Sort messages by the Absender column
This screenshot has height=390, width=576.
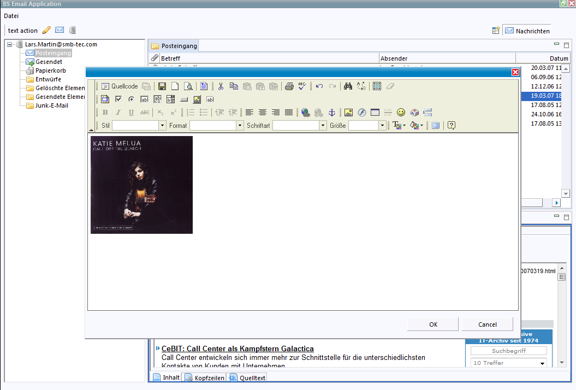pyautogui.click(x=447, y=58)
